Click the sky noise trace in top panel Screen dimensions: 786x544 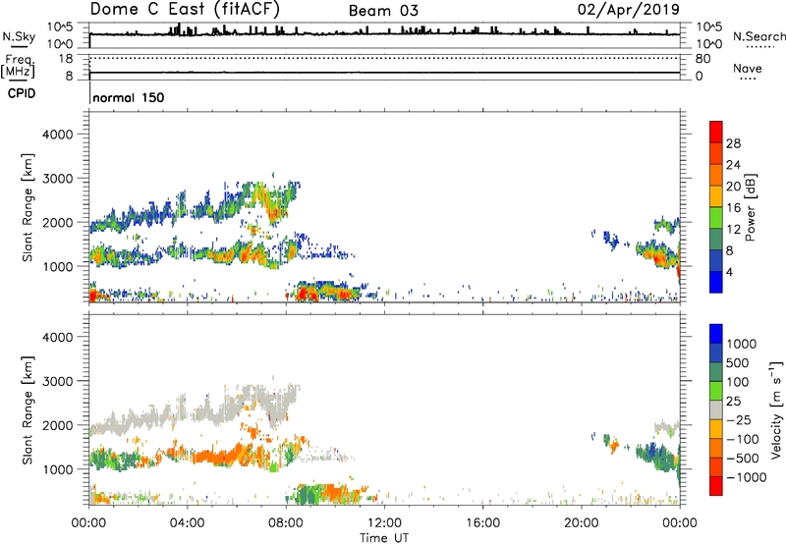pos(384,34)
